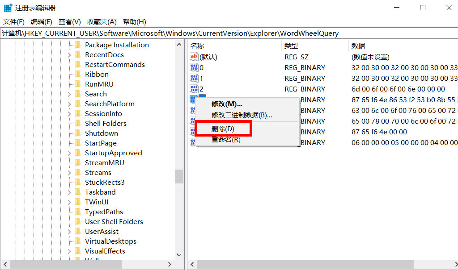Click the tree pane scroll right arrow

(170, 265)
